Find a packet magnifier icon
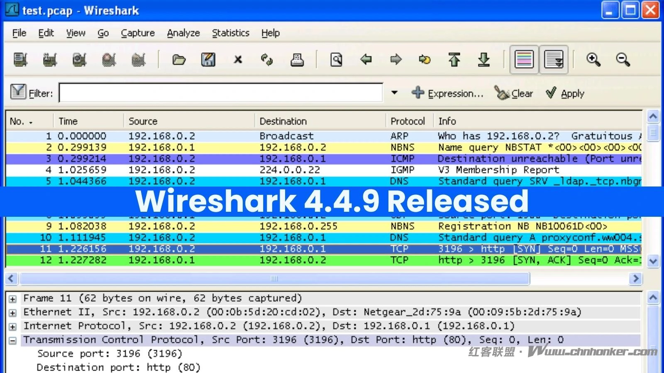Screen dimensions: 664x373 337,60
